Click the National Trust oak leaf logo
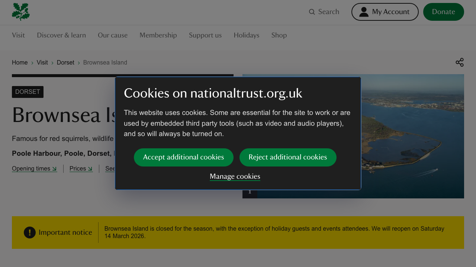The width and height of the screenshot is (476, 267). point(21,12)
